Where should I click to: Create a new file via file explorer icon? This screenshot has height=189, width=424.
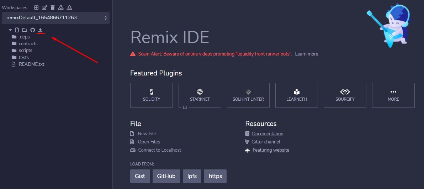click(17, 30)
